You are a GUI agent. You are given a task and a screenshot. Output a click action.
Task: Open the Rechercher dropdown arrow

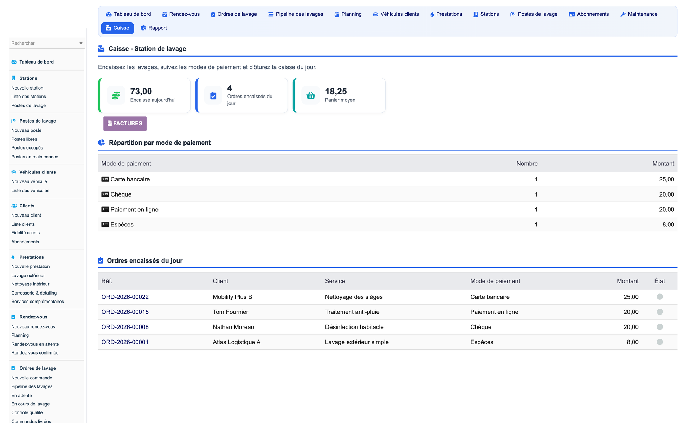coord(81,43)
